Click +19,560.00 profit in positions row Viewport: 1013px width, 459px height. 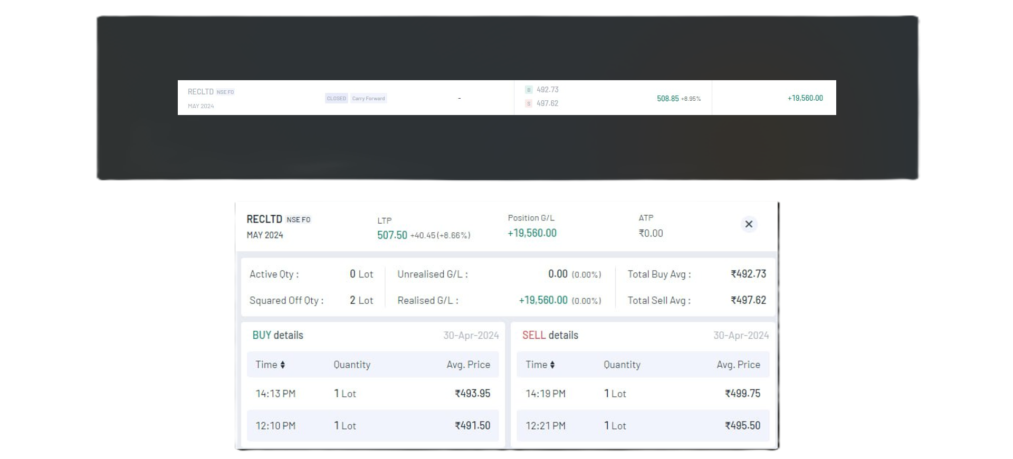point(805,98)
